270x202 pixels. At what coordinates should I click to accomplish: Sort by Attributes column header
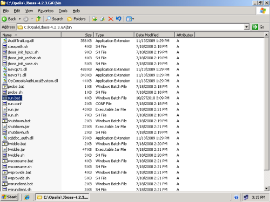185,35
